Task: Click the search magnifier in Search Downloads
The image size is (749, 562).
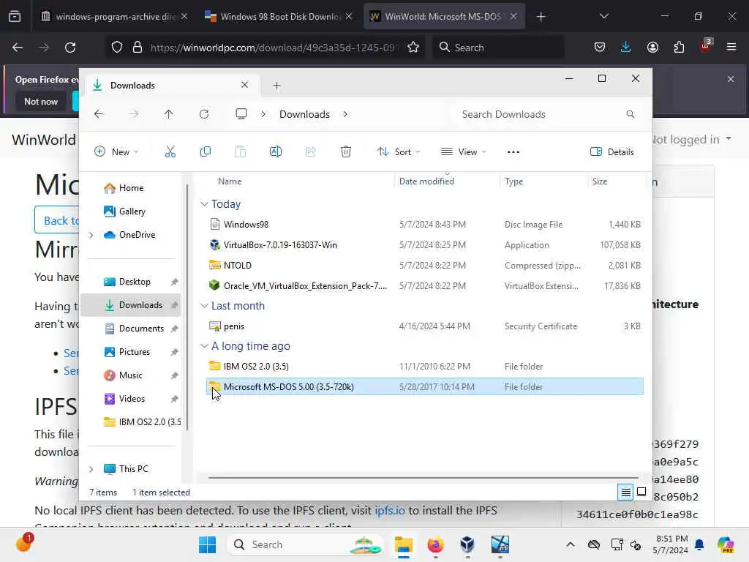Action: click(631, 114)
